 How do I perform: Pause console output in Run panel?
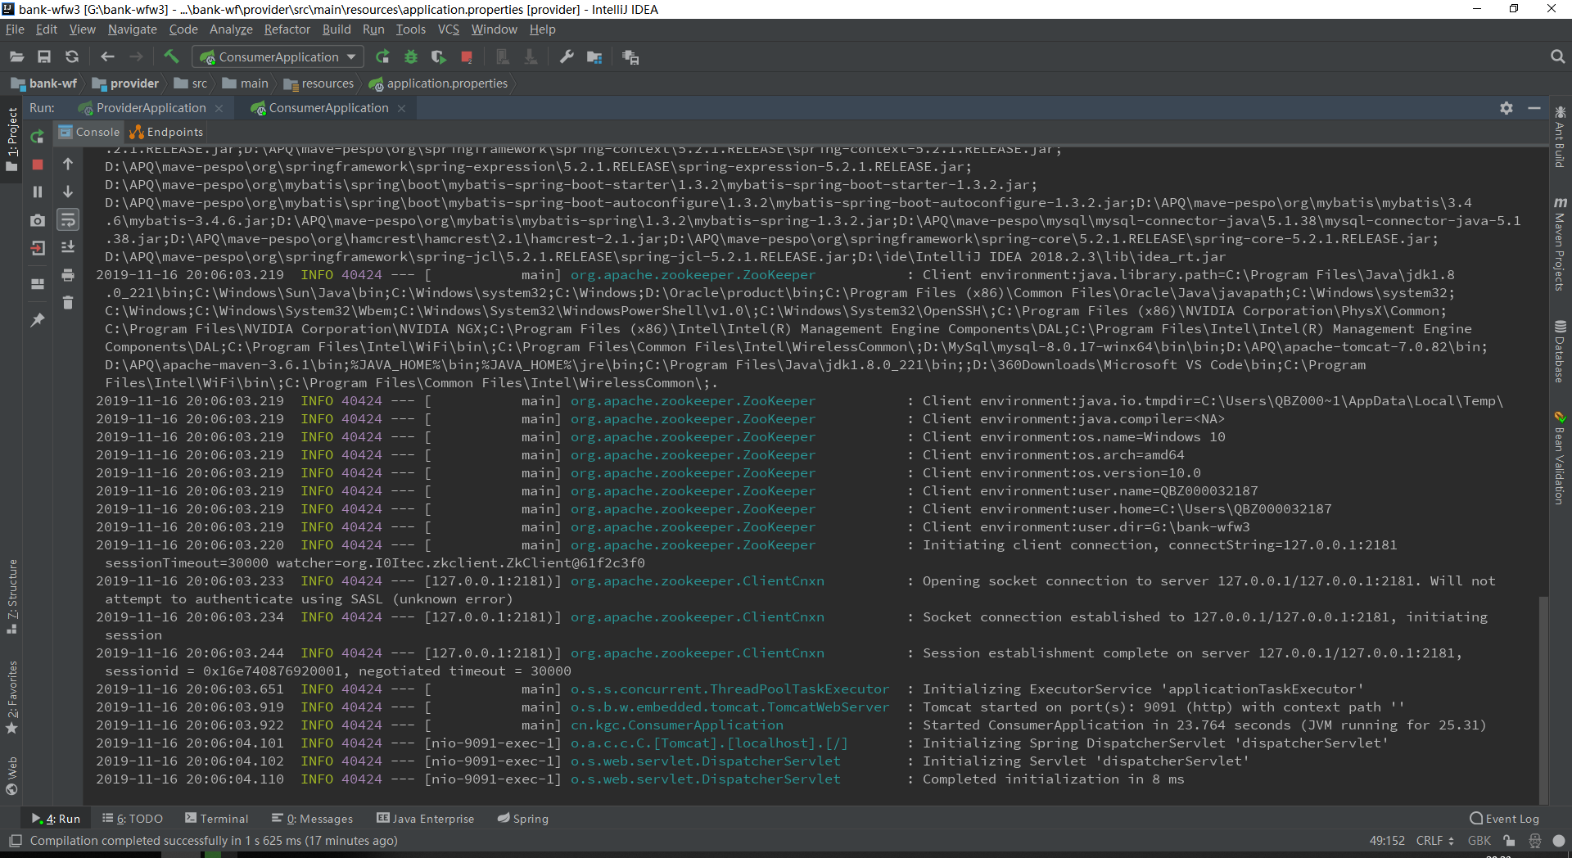(38, 192)
